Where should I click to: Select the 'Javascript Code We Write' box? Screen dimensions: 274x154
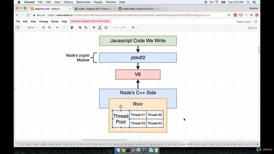pyautogui.click(x=138, y=41)
